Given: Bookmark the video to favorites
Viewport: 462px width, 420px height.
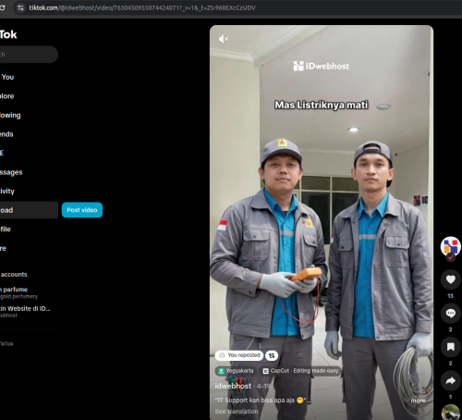Looking at the screenshot, I should click(x=450, y=347).
